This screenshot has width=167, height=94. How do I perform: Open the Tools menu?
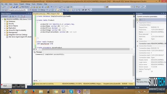(33, 4)
